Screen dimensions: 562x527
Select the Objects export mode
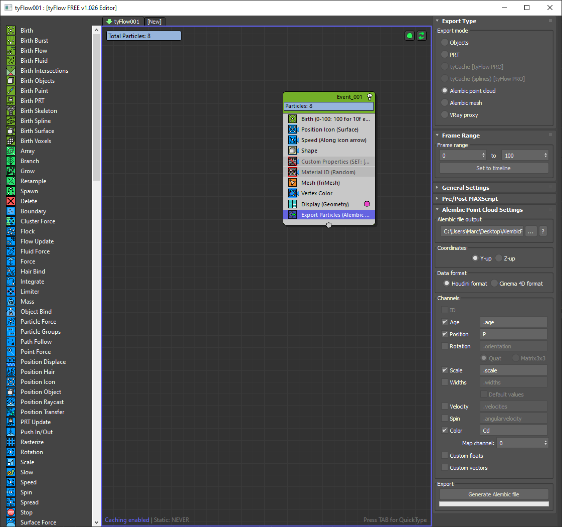point(445,42)
